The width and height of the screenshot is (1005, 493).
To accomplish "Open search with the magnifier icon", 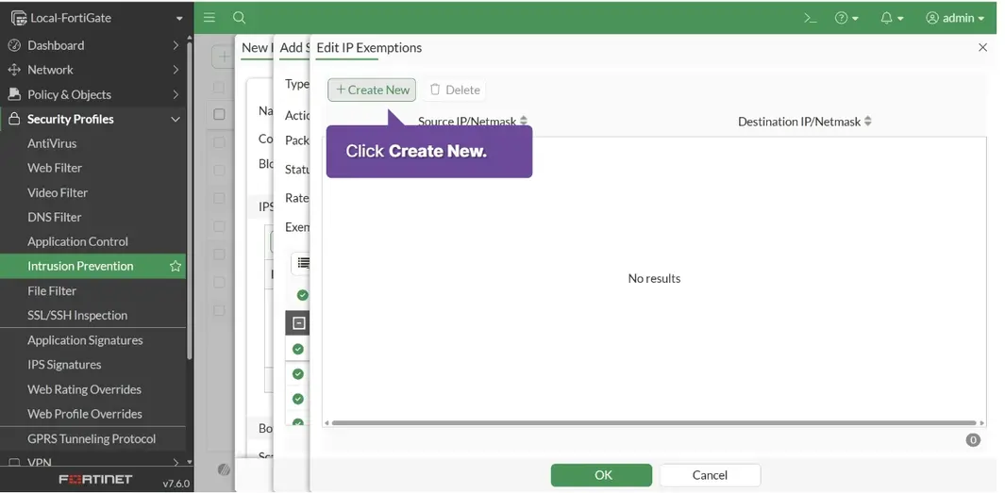I will tap(239, 17).
